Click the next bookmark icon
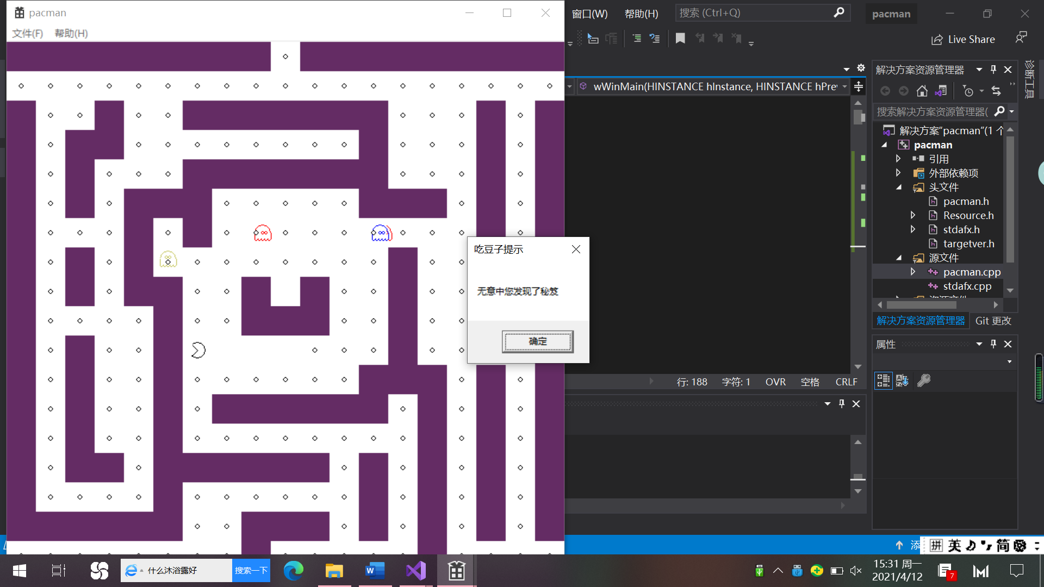This screenshot has height=587, width=1044. (718, 38)
